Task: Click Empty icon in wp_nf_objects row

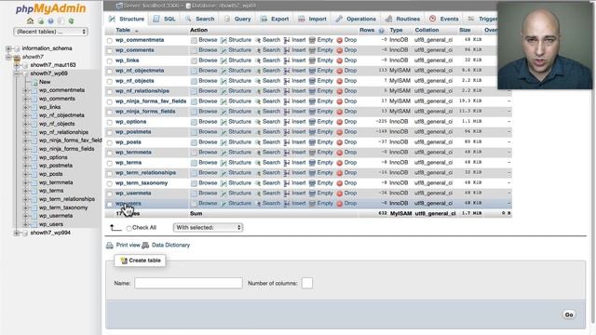Action: pos(312,81)
